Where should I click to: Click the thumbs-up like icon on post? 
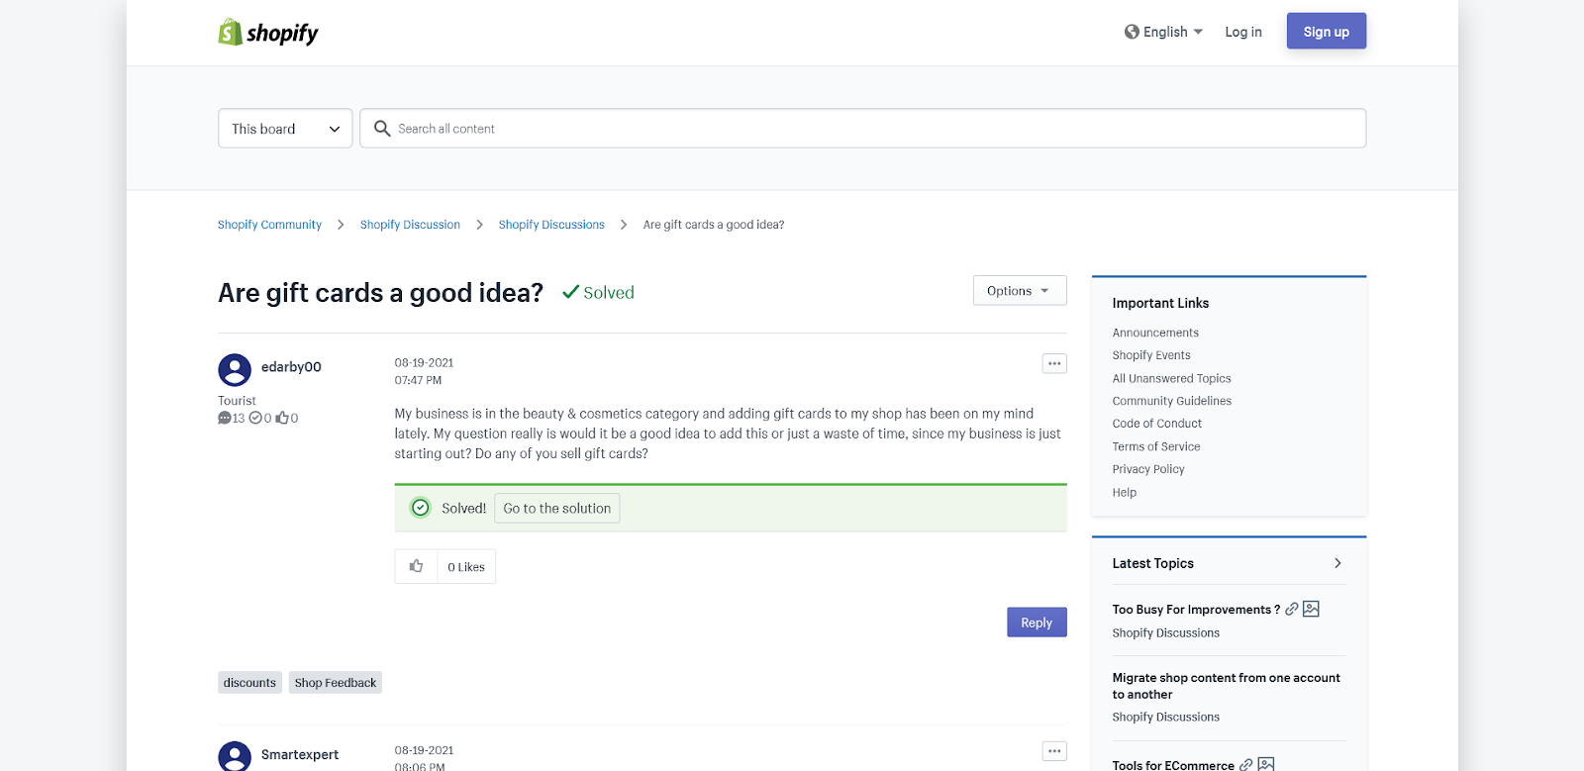416,566
